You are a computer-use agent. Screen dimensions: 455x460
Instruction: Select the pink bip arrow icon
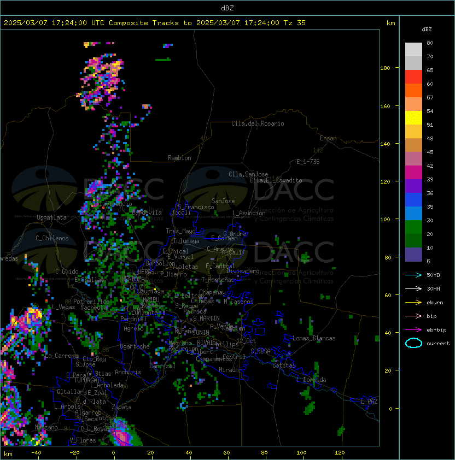coord(413,316)
